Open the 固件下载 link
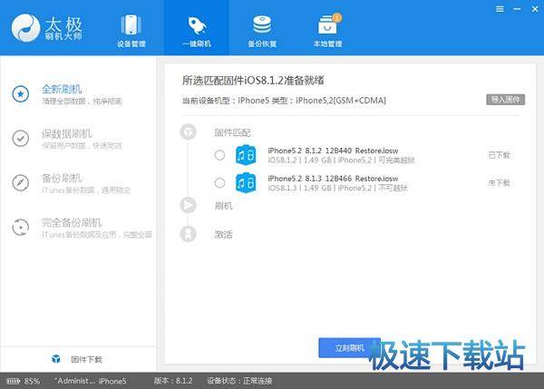This screenshot has width=544, height=389. coord(86,359)
